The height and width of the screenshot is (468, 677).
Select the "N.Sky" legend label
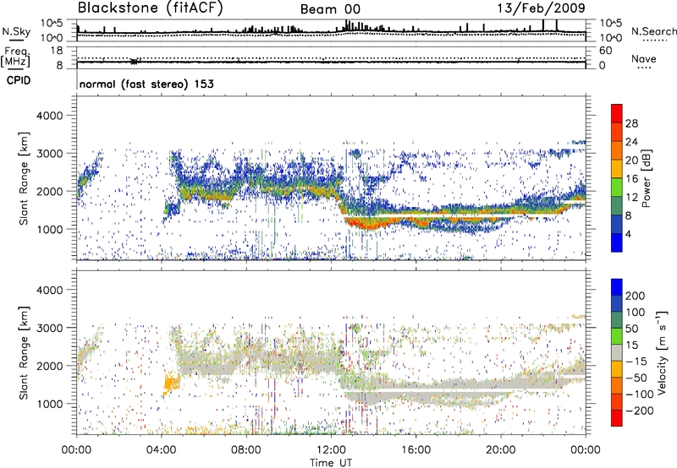tap(16, 31)
